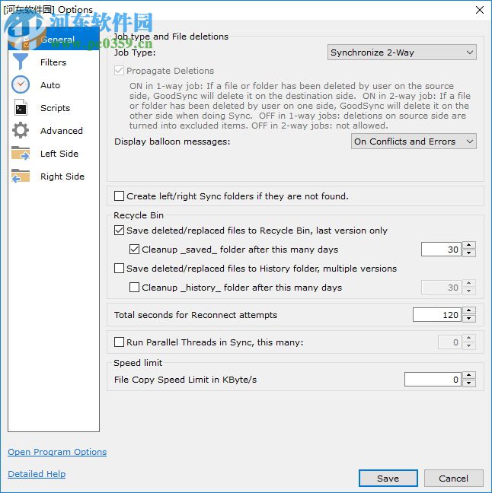Open Display balloon messages dropdown
The height and width of the screenshot is (493, 492).
pos(414,142)
